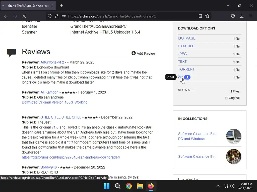Select the Grand Theft Auto: San Andreas tab
The width and height of the screenshot is (257, 192).
point(28,5)
